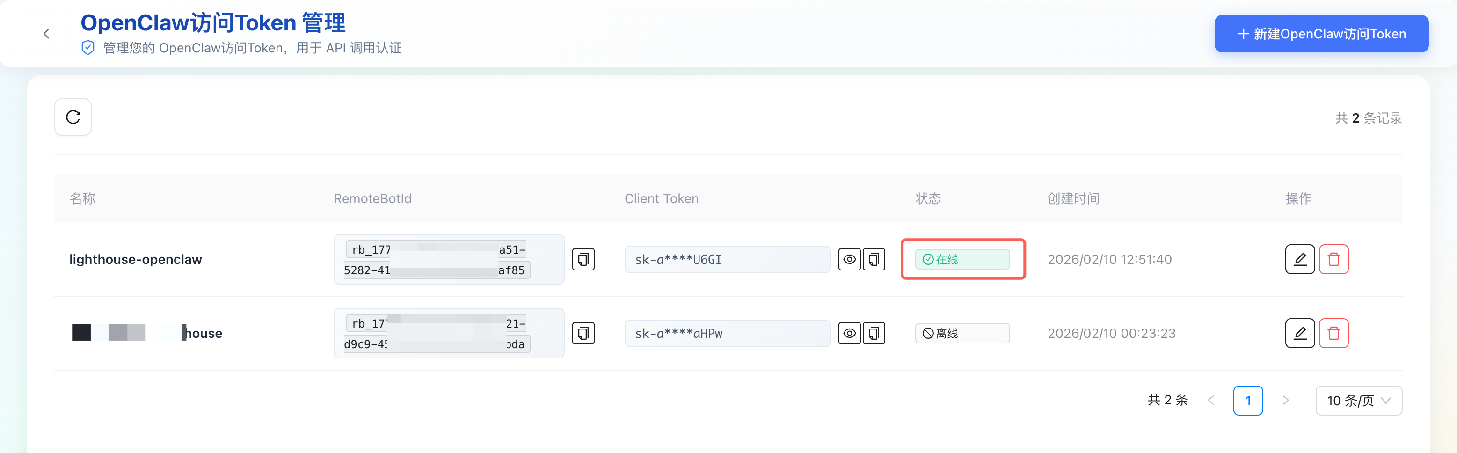Copy RemoteBotId of lighthouse-openclaw
1457x453 pixels.
pos(583,260)
